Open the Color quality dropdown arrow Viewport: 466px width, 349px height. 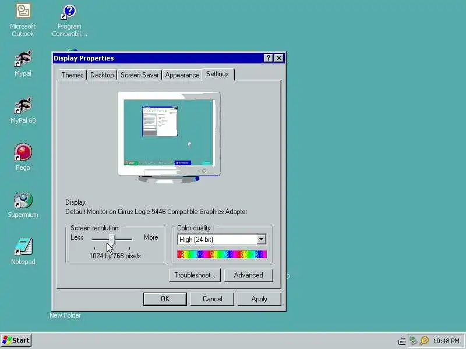pyautogui.click(x=261, y=239)
